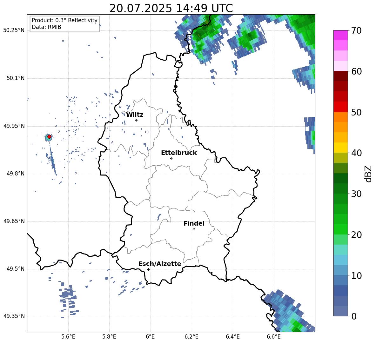Click the colorbar value 20
The image size is (376, 343).
pyautogui.click(x=356, y=235)
